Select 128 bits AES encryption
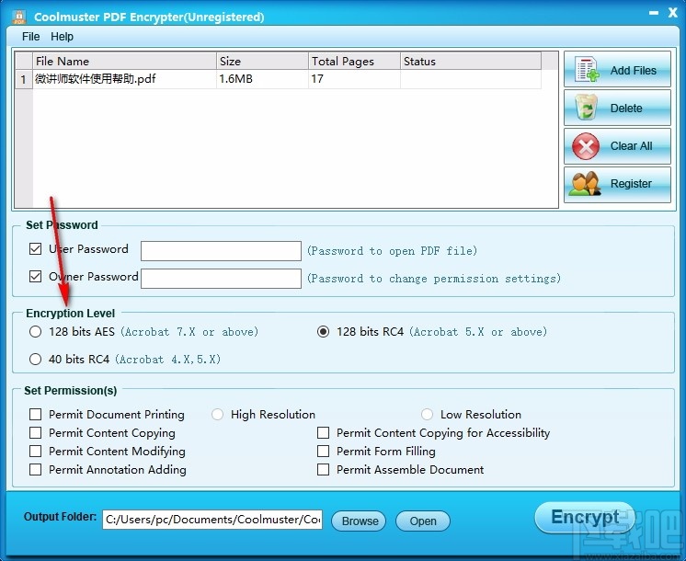This screenshot has height=561, width=686. [35, 331]
